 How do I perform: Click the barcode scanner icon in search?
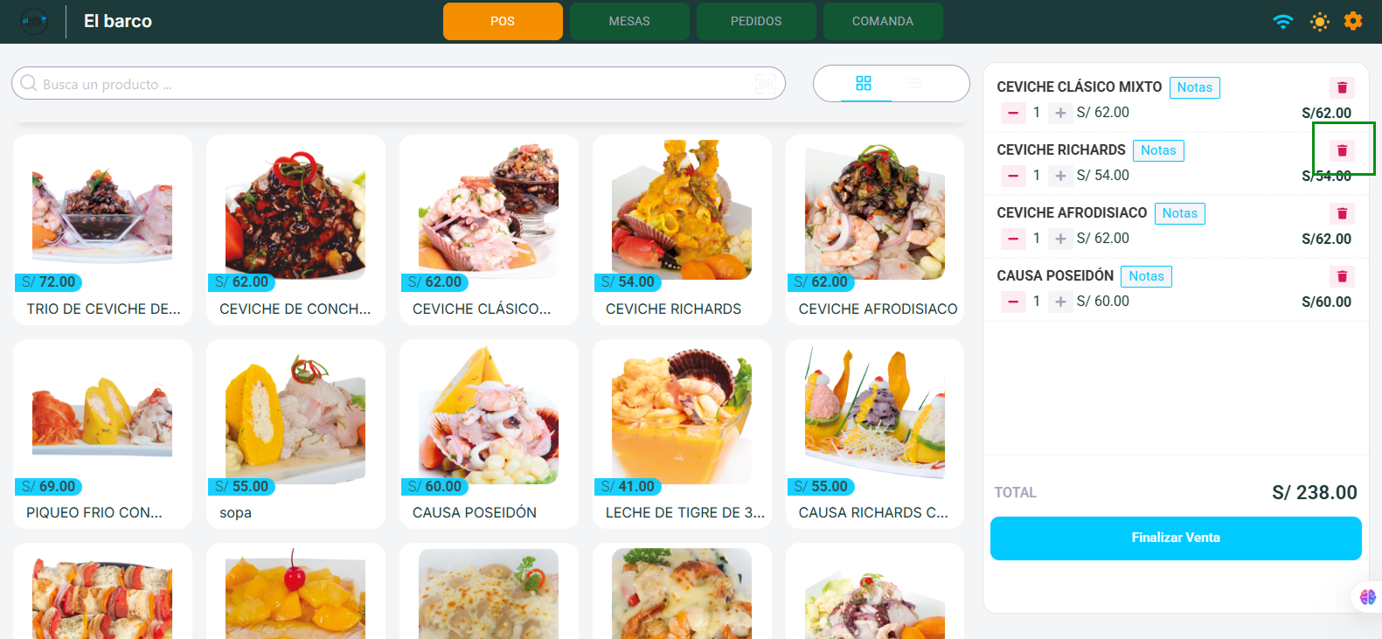tap(766, 84)
